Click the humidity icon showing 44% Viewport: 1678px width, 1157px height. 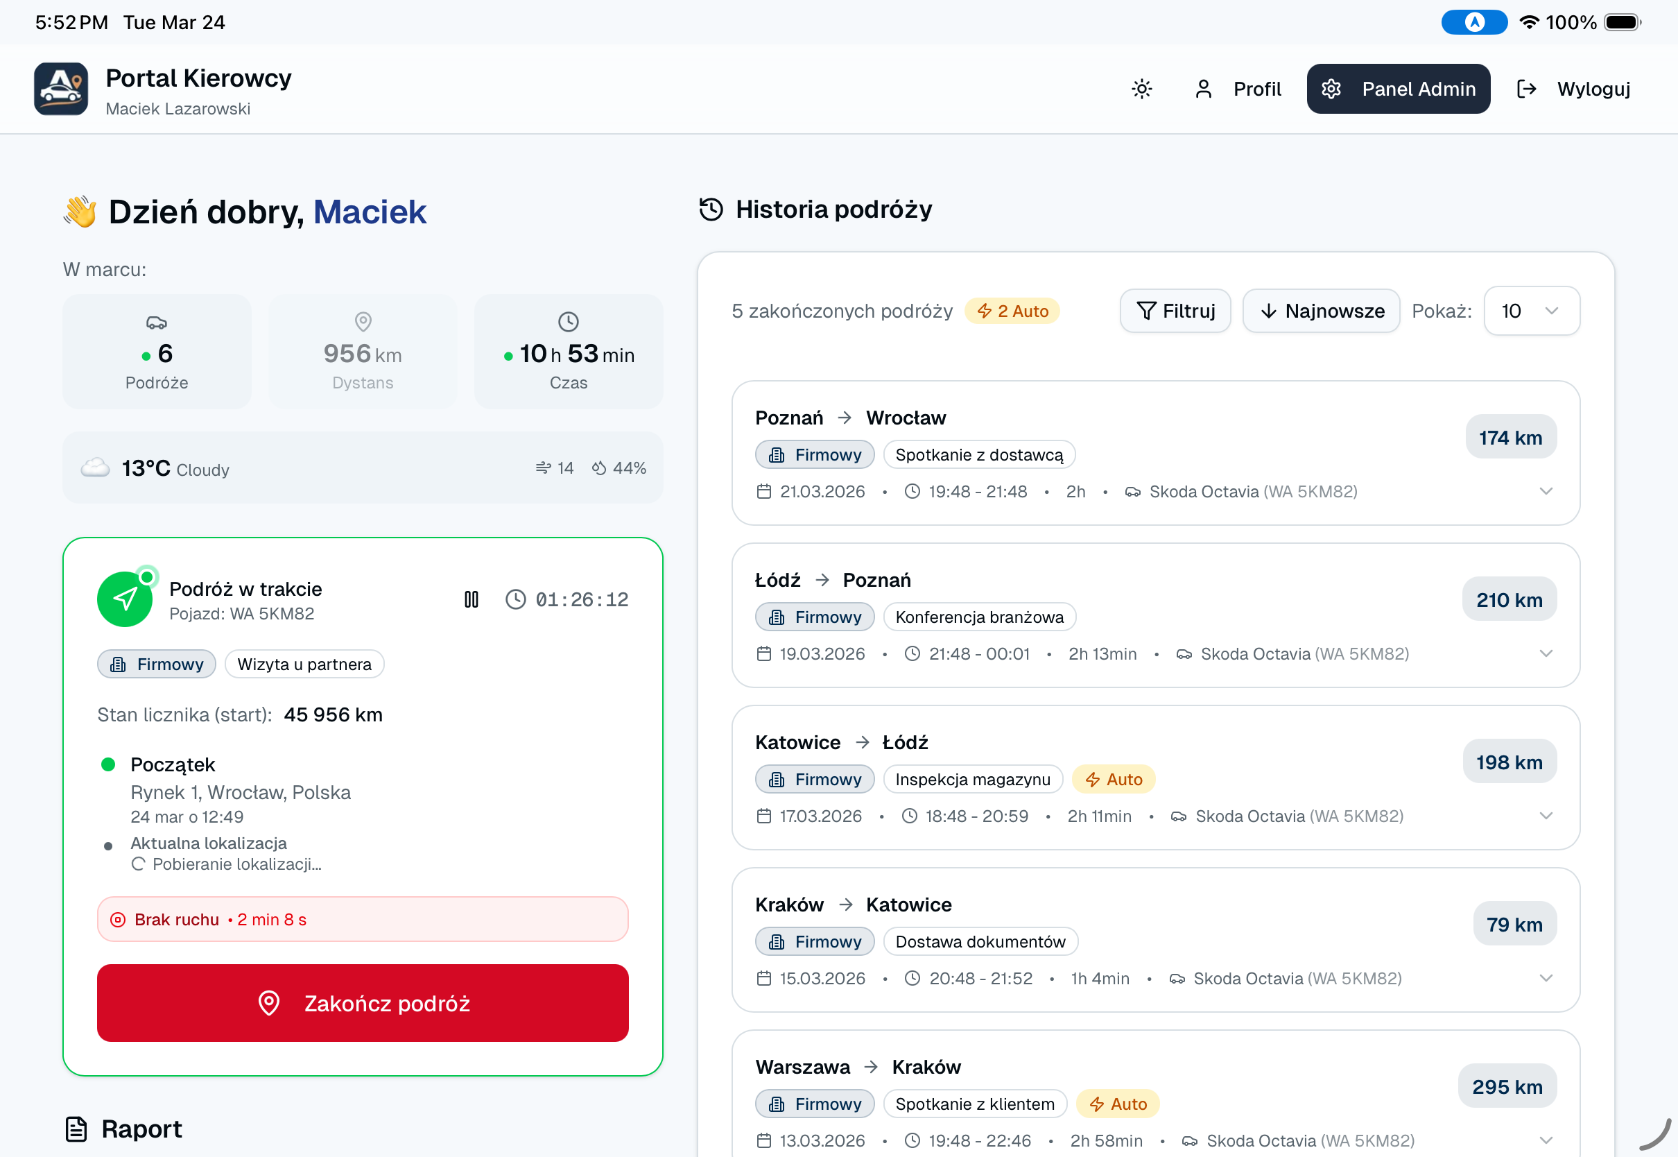(598, 468)
